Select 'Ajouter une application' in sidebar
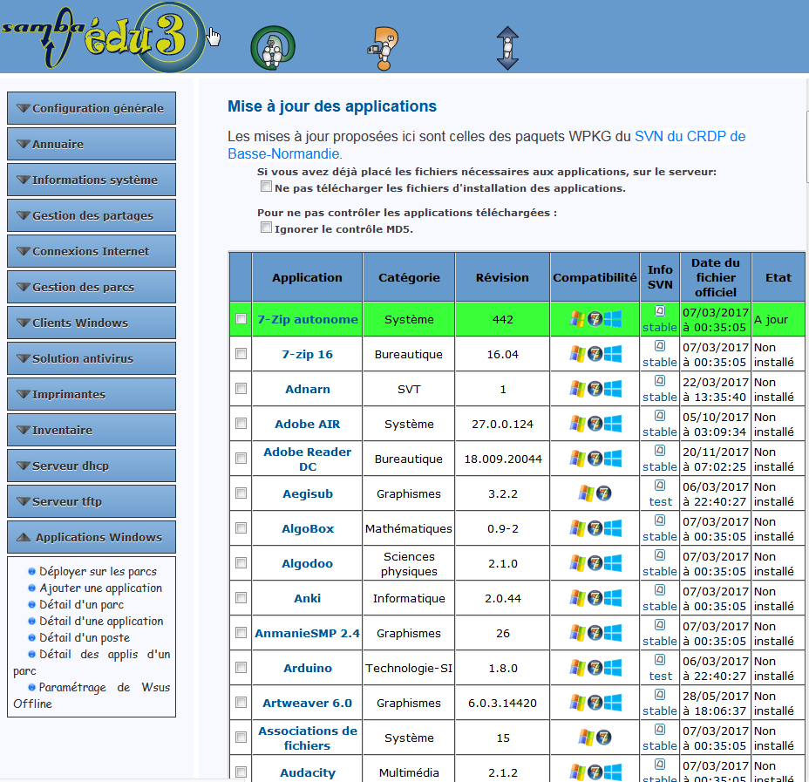The image size is (809, 782). click(x=100, y=588)
